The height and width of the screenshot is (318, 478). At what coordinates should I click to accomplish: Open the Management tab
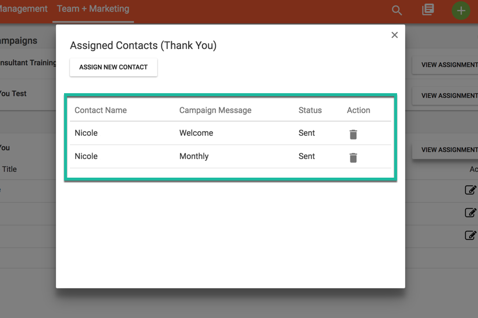[x=23, y=9]
